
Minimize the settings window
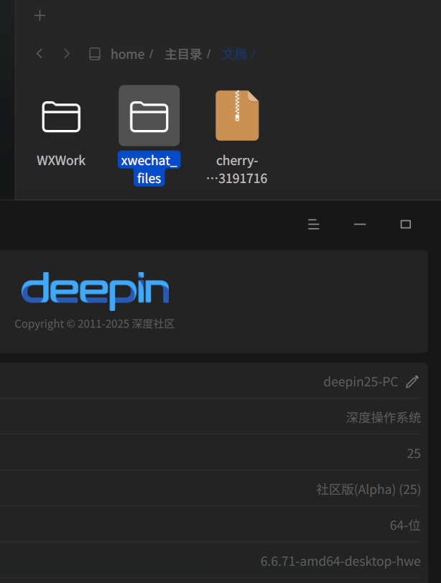point(360,224)
